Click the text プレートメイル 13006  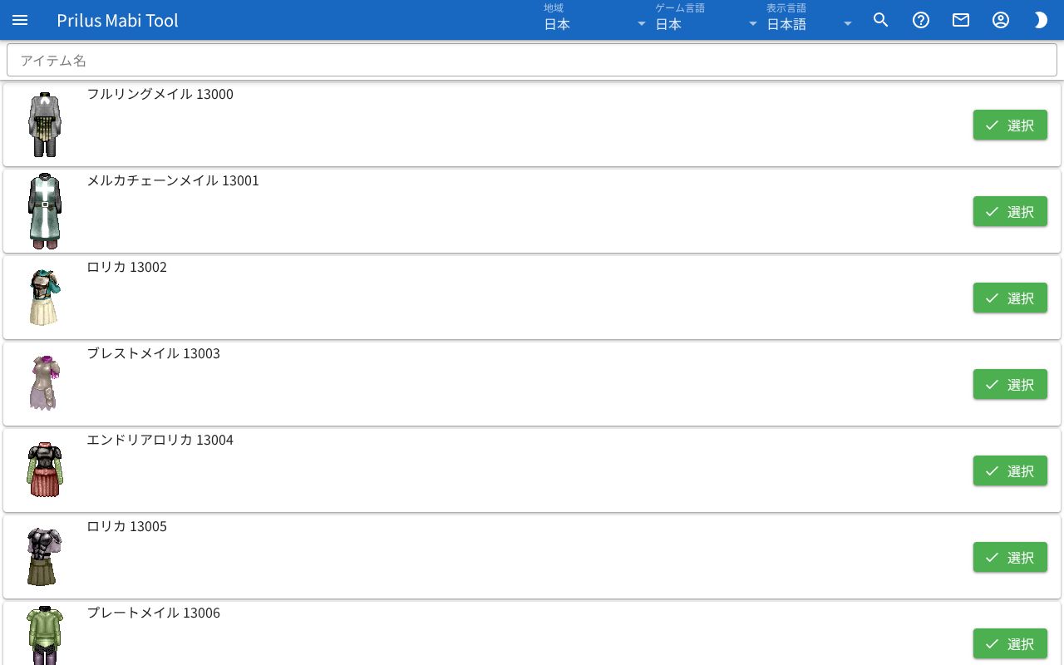[154, 613]
